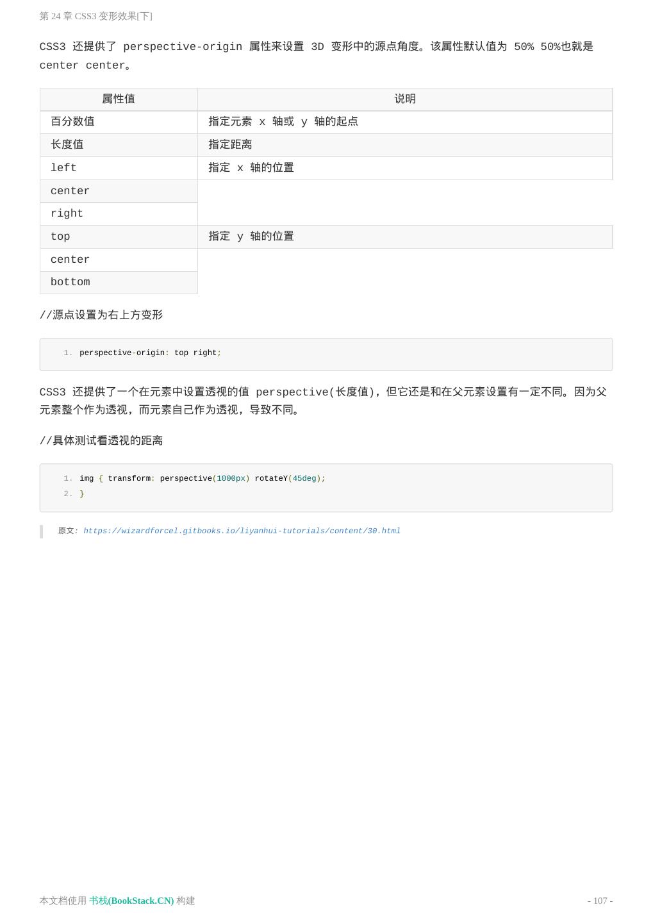Select the '长度值' table cell

[119, 145]
